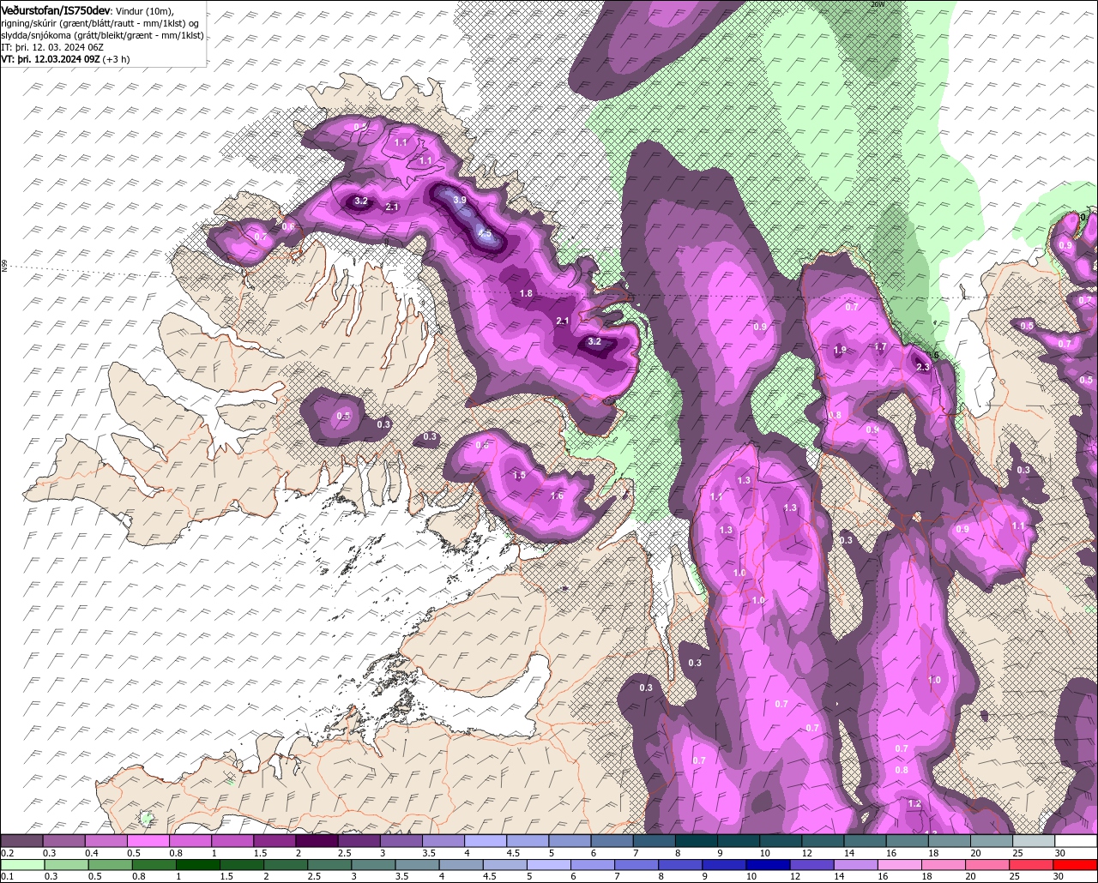This screenshot has height=883, width=1098.
Task: Click the Veðurstofan/IS750dev title text
Action: pos(57,10)
